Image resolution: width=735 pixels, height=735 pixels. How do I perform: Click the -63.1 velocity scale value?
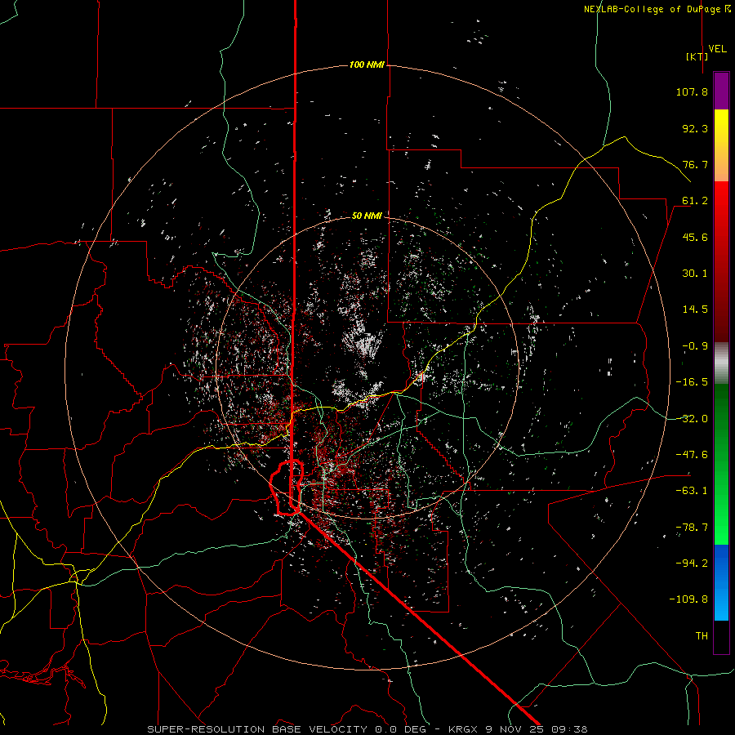coord(692,491)
